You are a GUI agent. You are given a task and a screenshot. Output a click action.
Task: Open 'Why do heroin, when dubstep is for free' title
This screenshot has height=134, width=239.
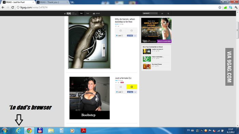(125, 20)
